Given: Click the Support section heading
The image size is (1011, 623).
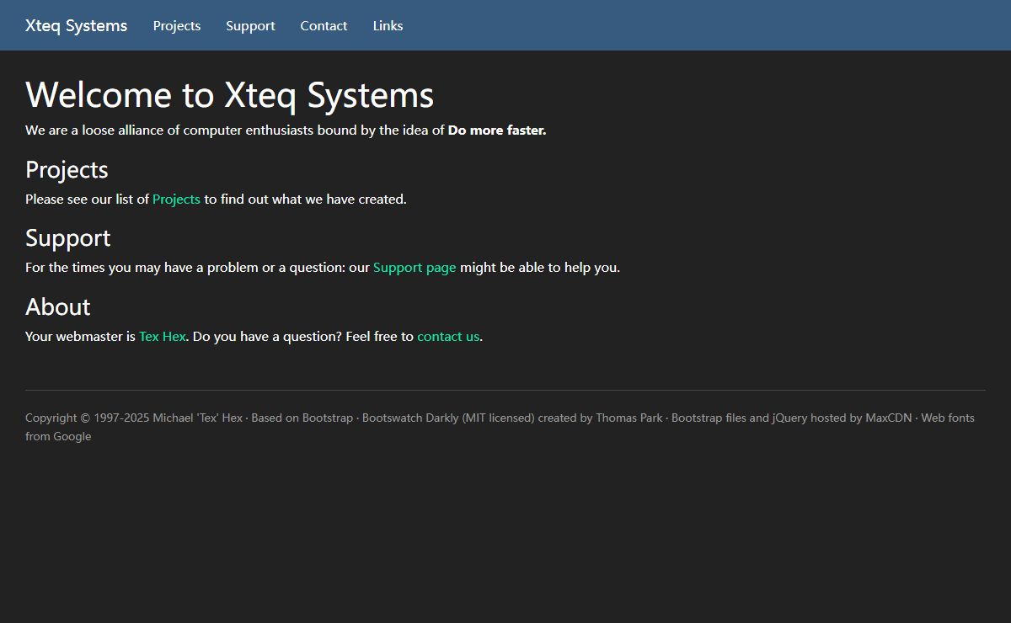Looking at the screenshot, I should click(67, 238).
